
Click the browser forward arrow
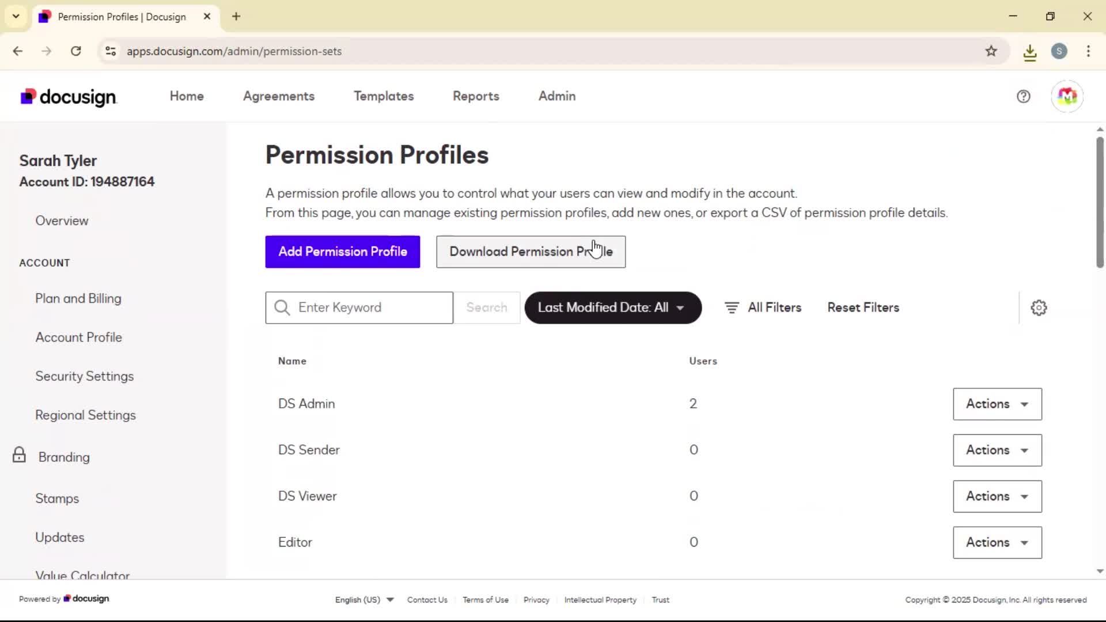pos(47,51)
